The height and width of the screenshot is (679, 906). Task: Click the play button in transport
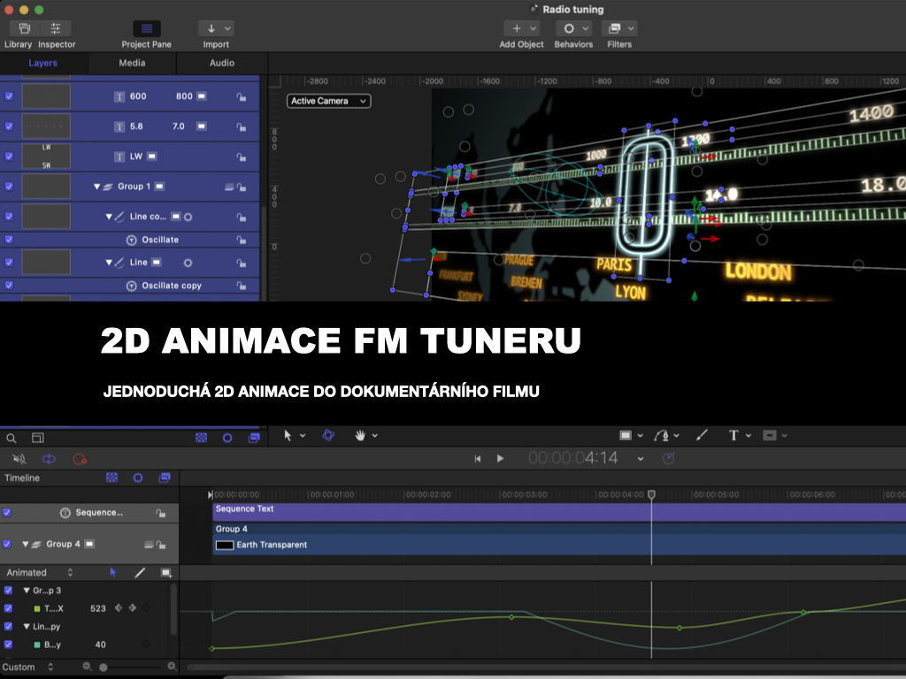[x=500, y=458]
